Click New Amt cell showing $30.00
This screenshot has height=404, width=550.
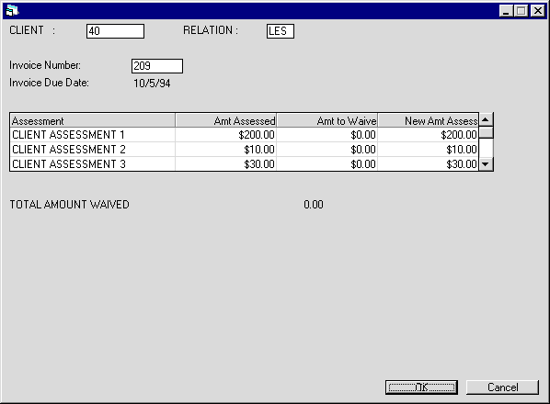coord(429,163)
